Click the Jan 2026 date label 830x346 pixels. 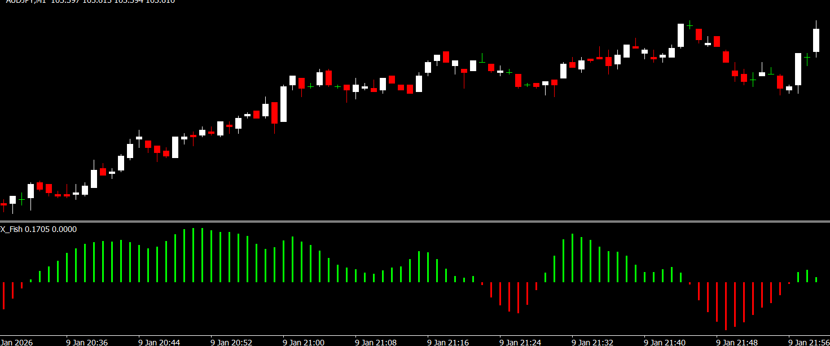point(17,342)
